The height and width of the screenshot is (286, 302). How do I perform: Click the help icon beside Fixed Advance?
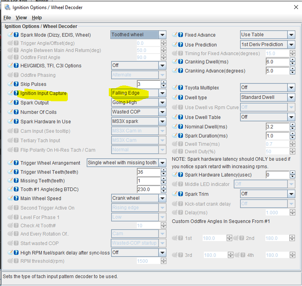click(181, 35)
